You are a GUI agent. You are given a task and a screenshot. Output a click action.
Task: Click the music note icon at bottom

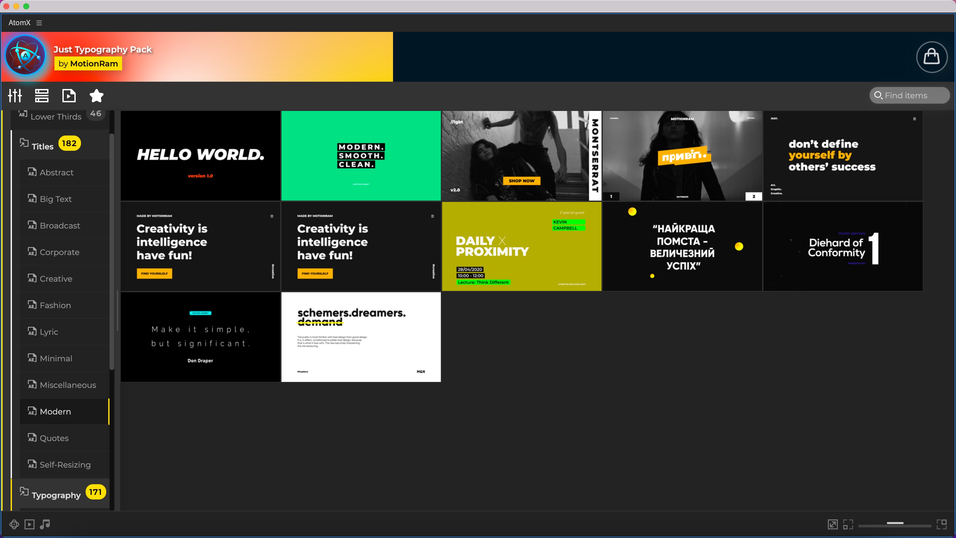pyautogui.click(x=45, y=524)
